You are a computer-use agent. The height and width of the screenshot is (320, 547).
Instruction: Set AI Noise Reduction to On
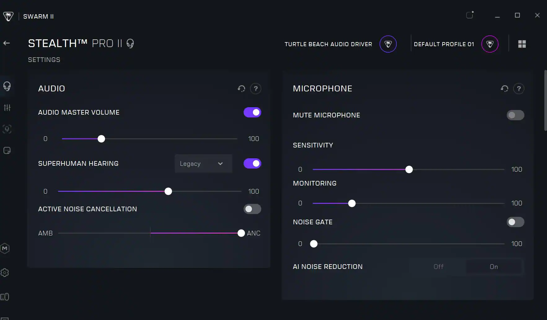pos(494,267)
